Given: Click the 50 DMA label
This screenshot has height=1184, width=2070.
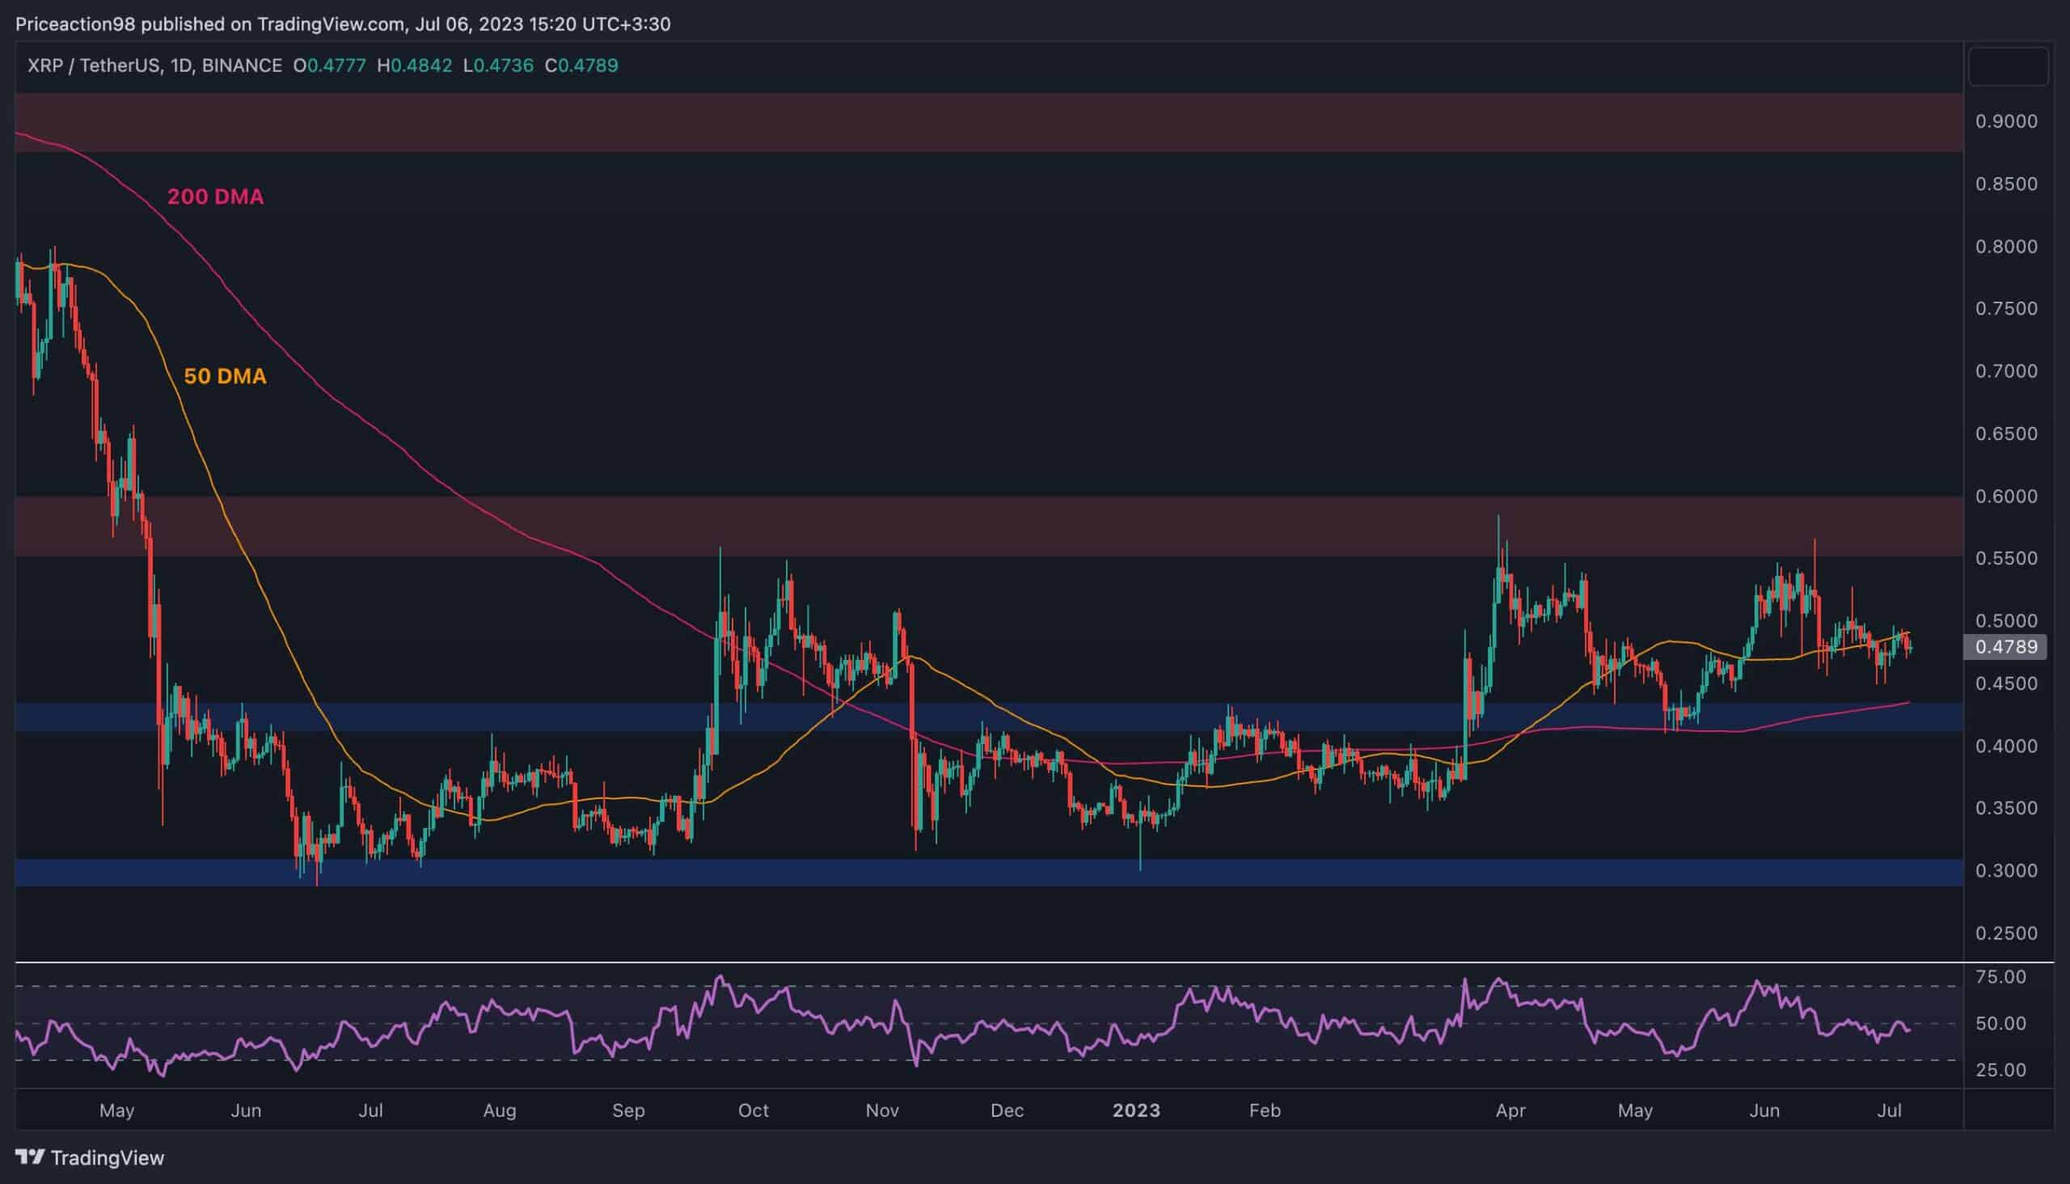Looking at the screenshot, I should (226, 377).
